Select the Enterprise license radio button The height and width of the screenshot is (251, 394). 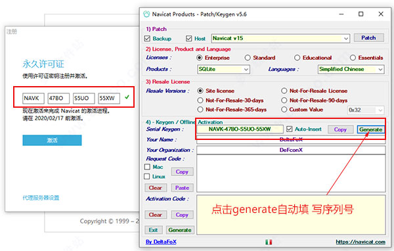point(199,58)
